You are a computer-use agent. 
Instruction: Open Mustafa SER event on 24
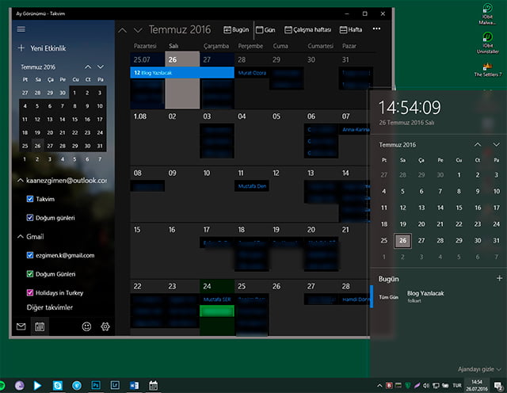(x=217, y=300)
